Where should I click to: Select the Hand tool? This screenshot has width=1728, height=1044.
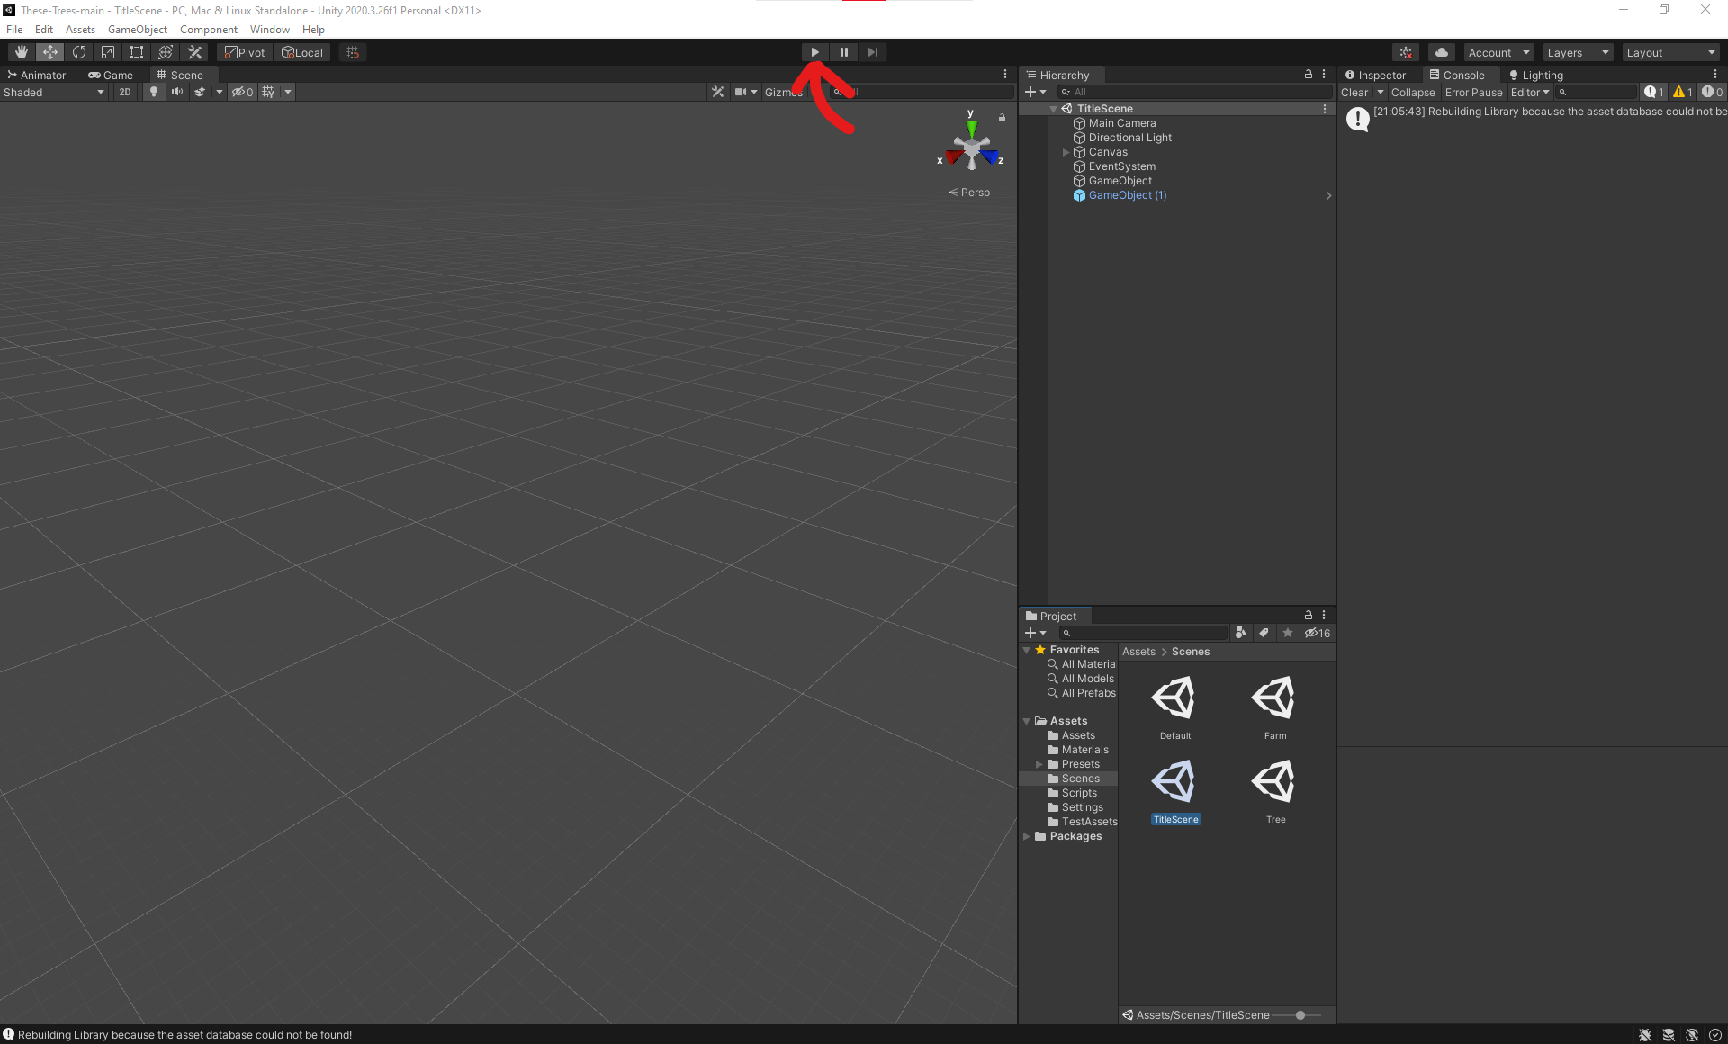coord(22,52)
